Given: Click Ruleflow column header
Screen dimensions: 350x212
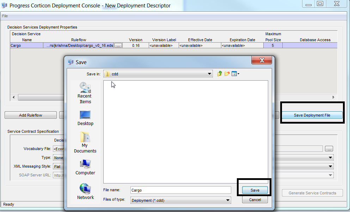Looking at the screenshot, I should click(x=79, y=40).
